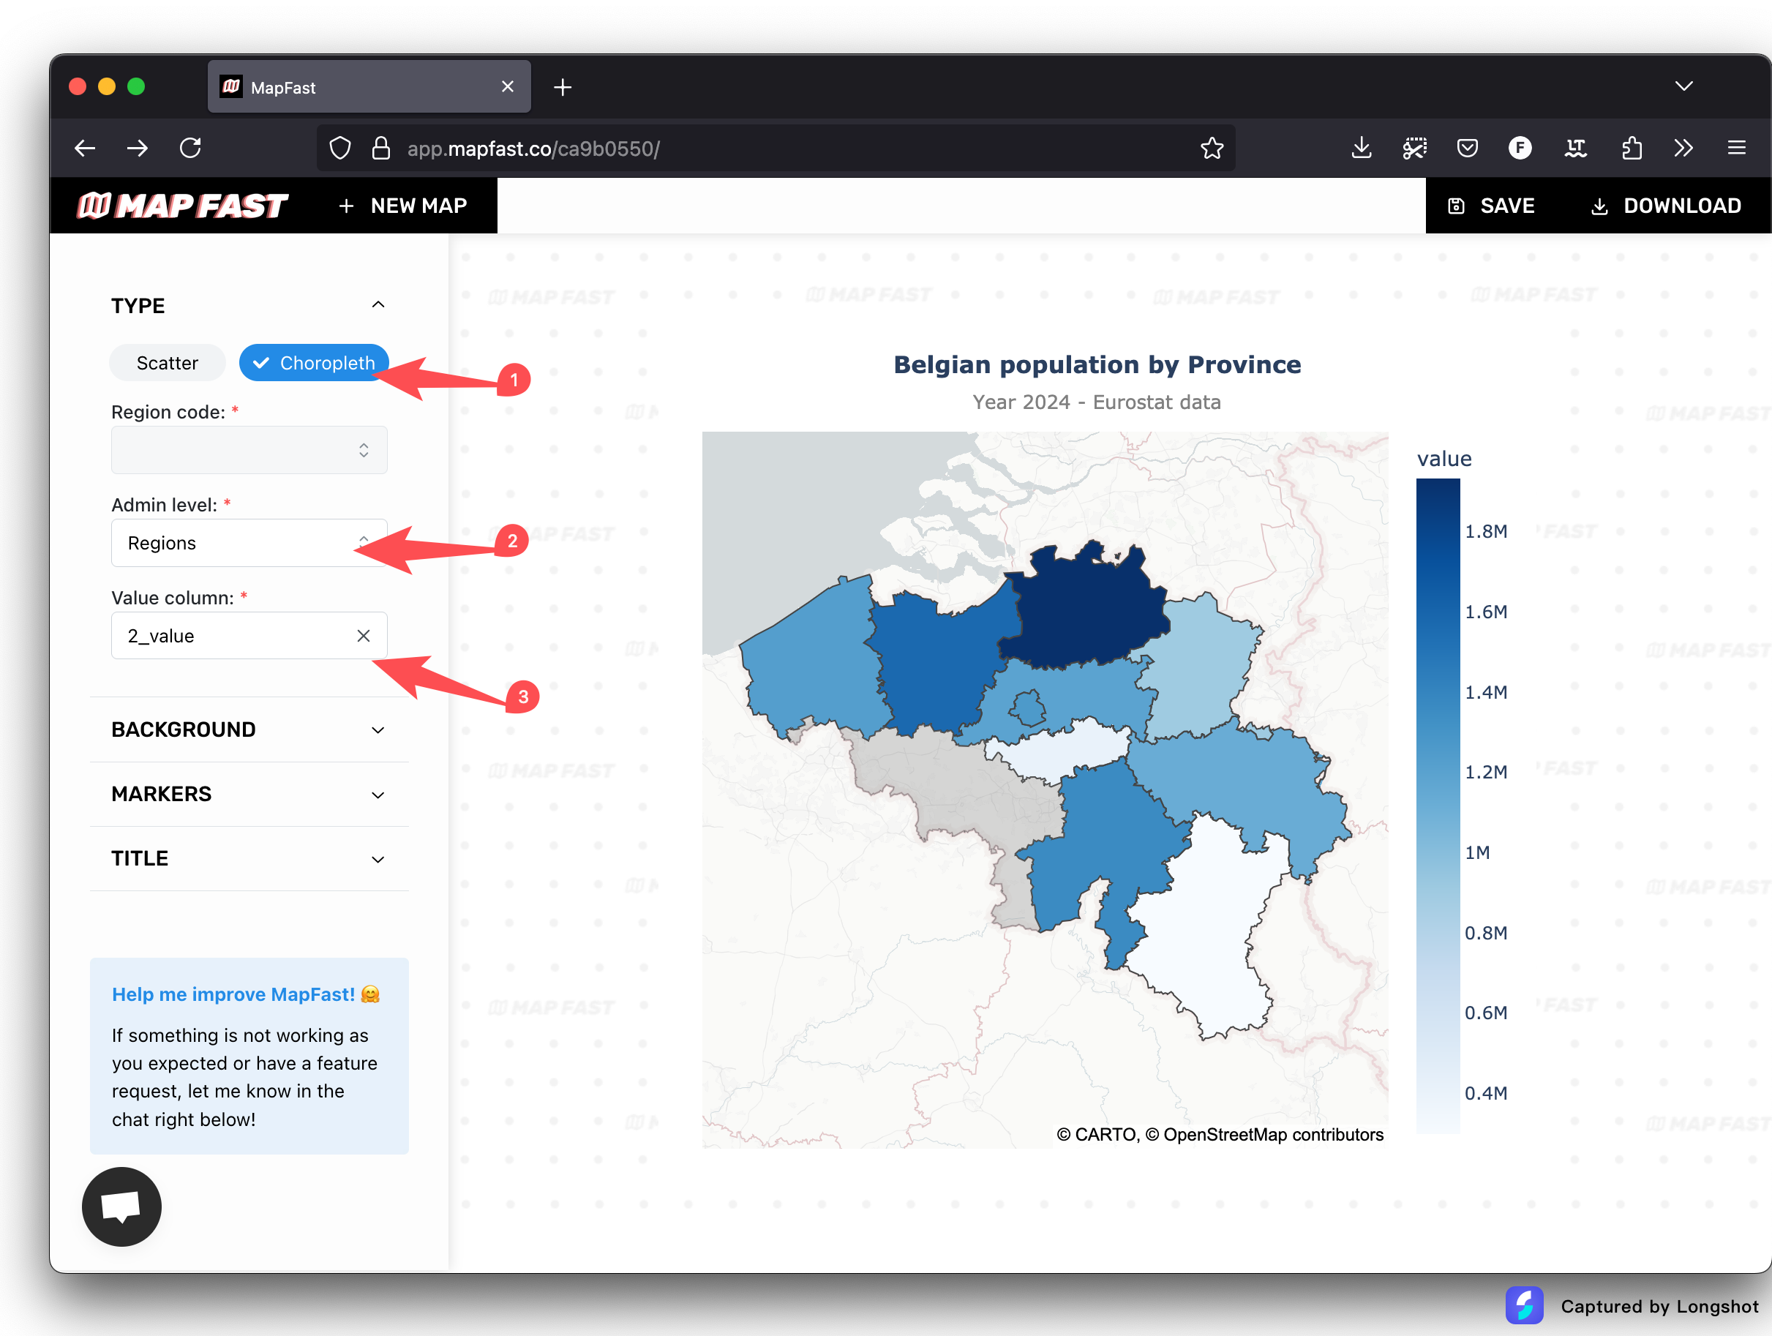1772x1336 pixels.
Task: Collapse the TYPE section
Action: pos(378,305)
